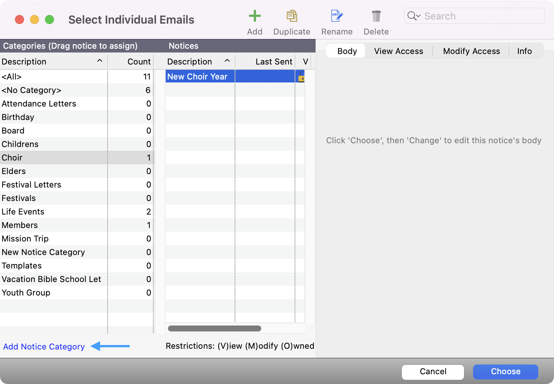Click the Cancel button
The height and width of the screenshot is (384, 554).
[x=433, y=372]
